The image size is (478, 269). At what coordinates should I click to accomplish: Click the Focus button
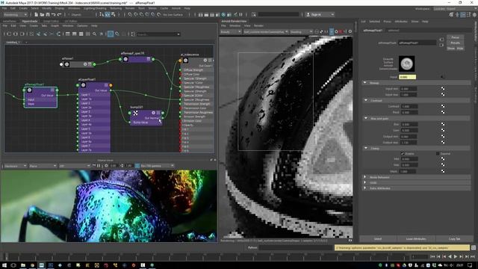pyautogui.click(x=455, y=37)
